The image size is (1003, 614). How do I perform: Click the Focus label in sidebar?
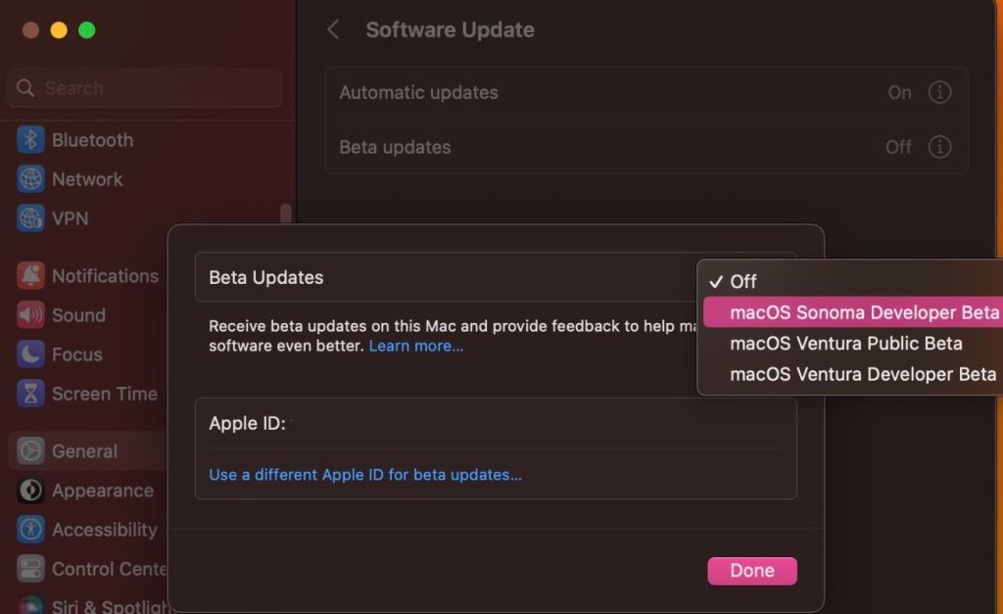(76, 354)
